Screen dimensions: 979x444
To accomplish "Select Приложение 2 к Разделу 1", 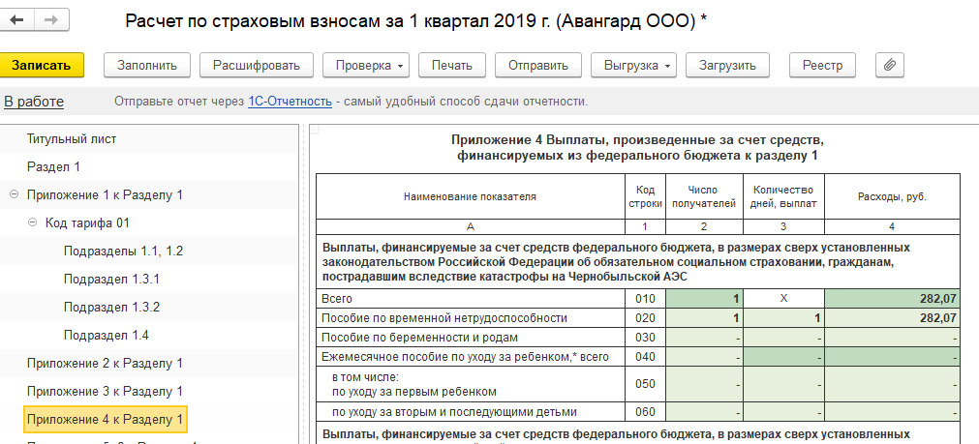I will coord(105,363).
